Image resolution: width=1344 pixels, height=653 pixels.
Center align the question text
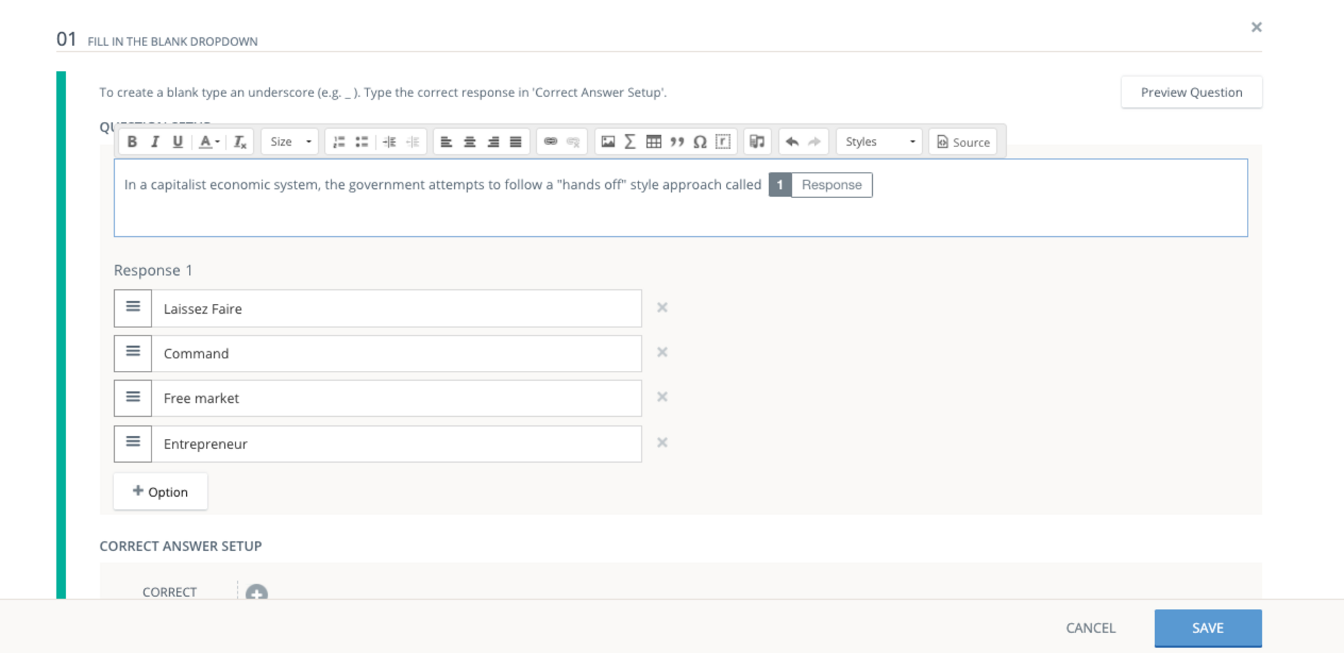coord(470,142)
